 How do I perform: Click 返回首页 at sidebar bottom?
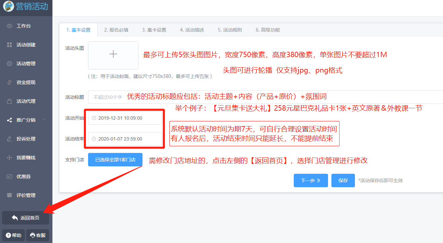coord(26,218)
